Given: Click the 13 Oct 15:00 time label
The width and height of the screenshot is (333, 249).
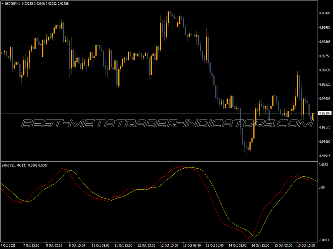Looking at the screenshot, I should click(215, 246).
